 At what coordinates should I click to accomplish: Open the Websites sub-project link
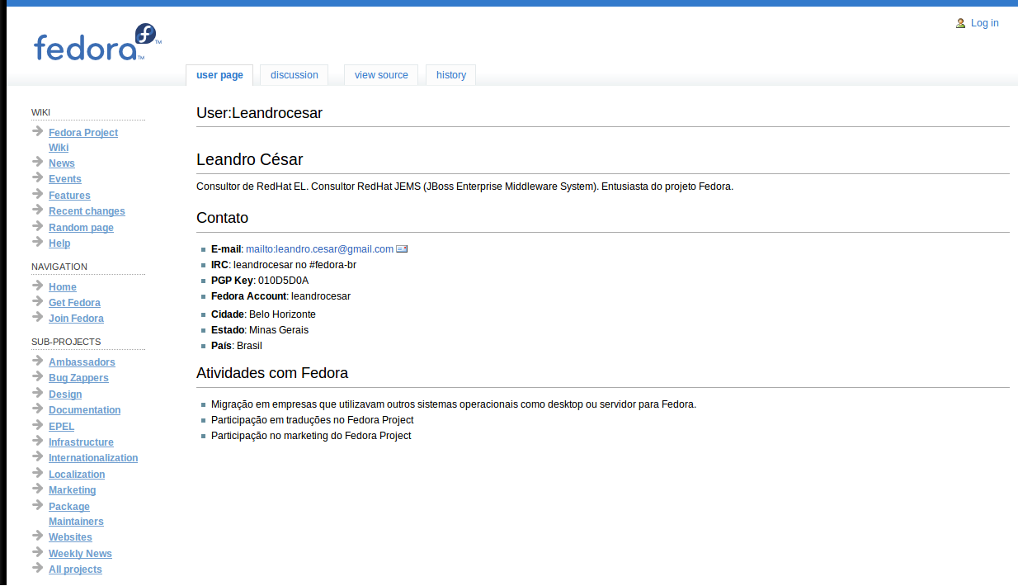point(70,537)
